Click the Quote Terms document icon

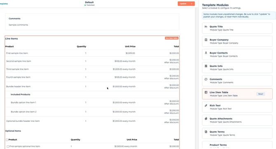[x=206, y=132]
